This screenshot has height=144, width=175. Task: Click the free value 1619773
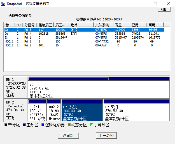click(x=155, y=37)
